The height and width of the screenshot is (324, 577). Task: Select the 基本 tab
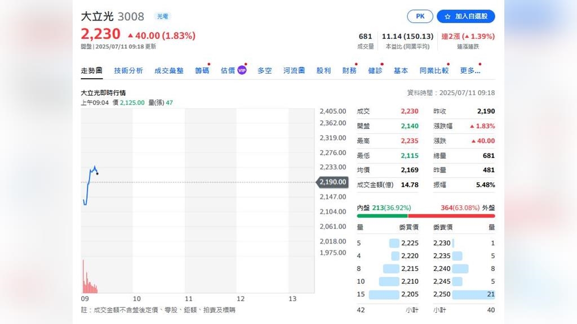click(x=401, y=70)
